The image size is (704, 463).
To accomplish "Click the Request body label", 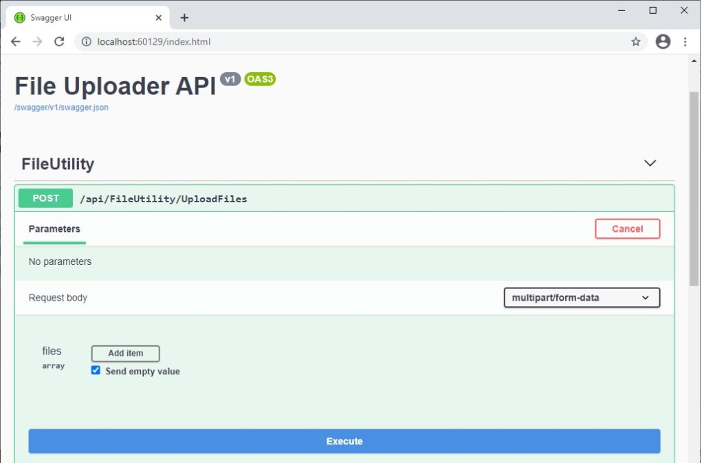I will coord(58,298).
